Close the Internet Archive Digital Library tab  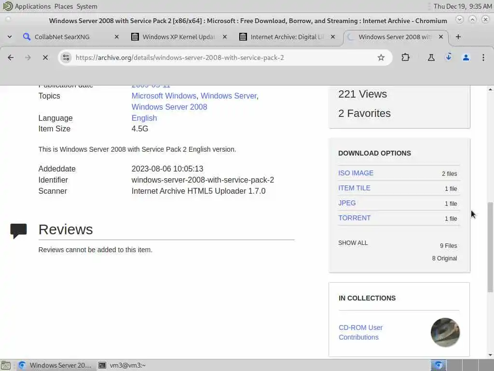(333, 37)
